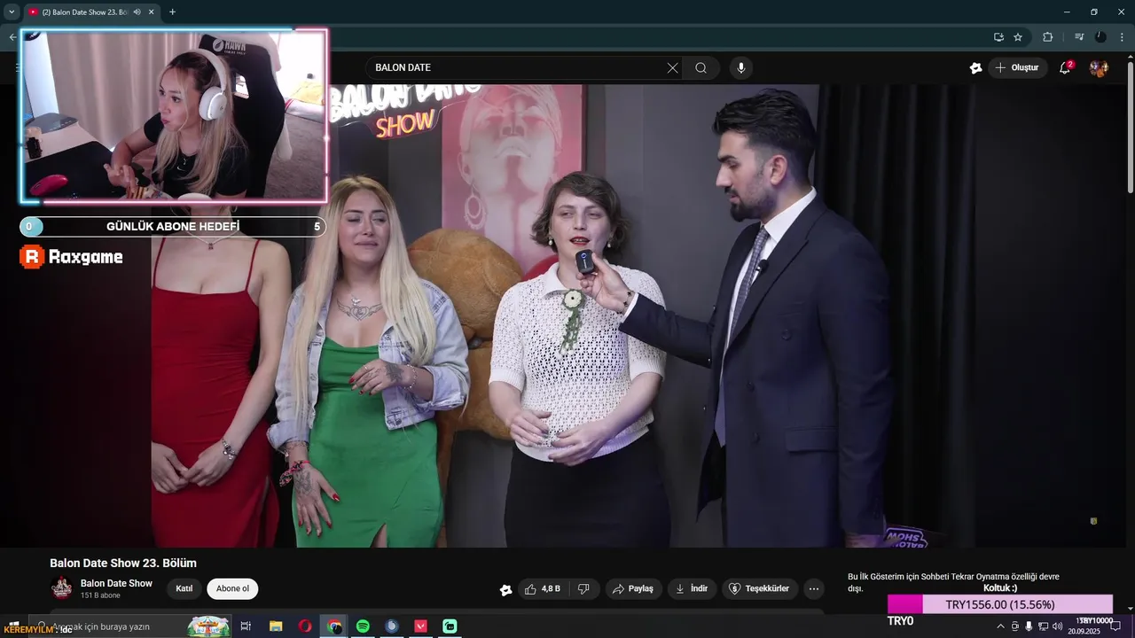Bookmark this page with the star icon
The height and width of the screenshot is (638, 1135).
(1018, 37)
